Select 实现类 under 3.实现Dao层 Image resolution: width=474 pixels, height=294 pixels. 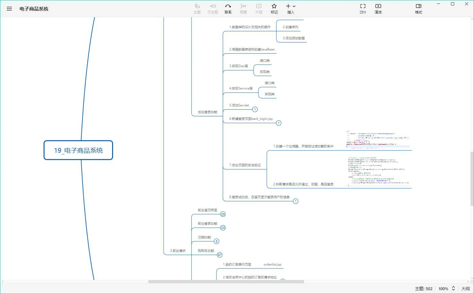pyautogui.click(x=265, y=72)
